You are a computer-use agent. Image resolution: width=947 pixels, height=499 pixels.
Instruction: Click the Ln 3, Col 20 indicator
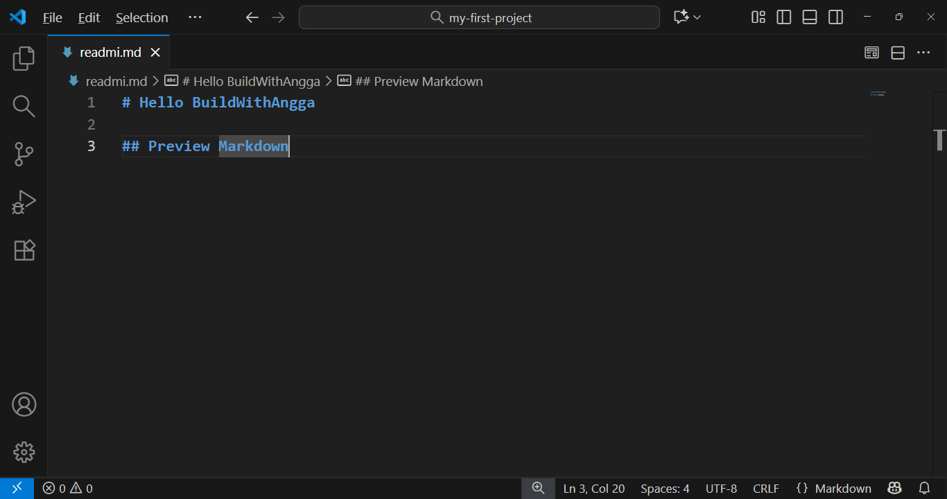593,489
